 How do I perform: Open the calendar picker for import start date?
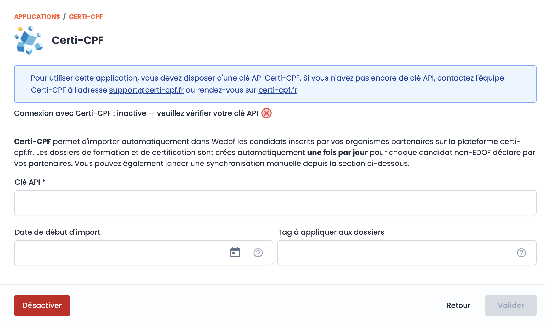pyautogui.click(x=235, y=253)
